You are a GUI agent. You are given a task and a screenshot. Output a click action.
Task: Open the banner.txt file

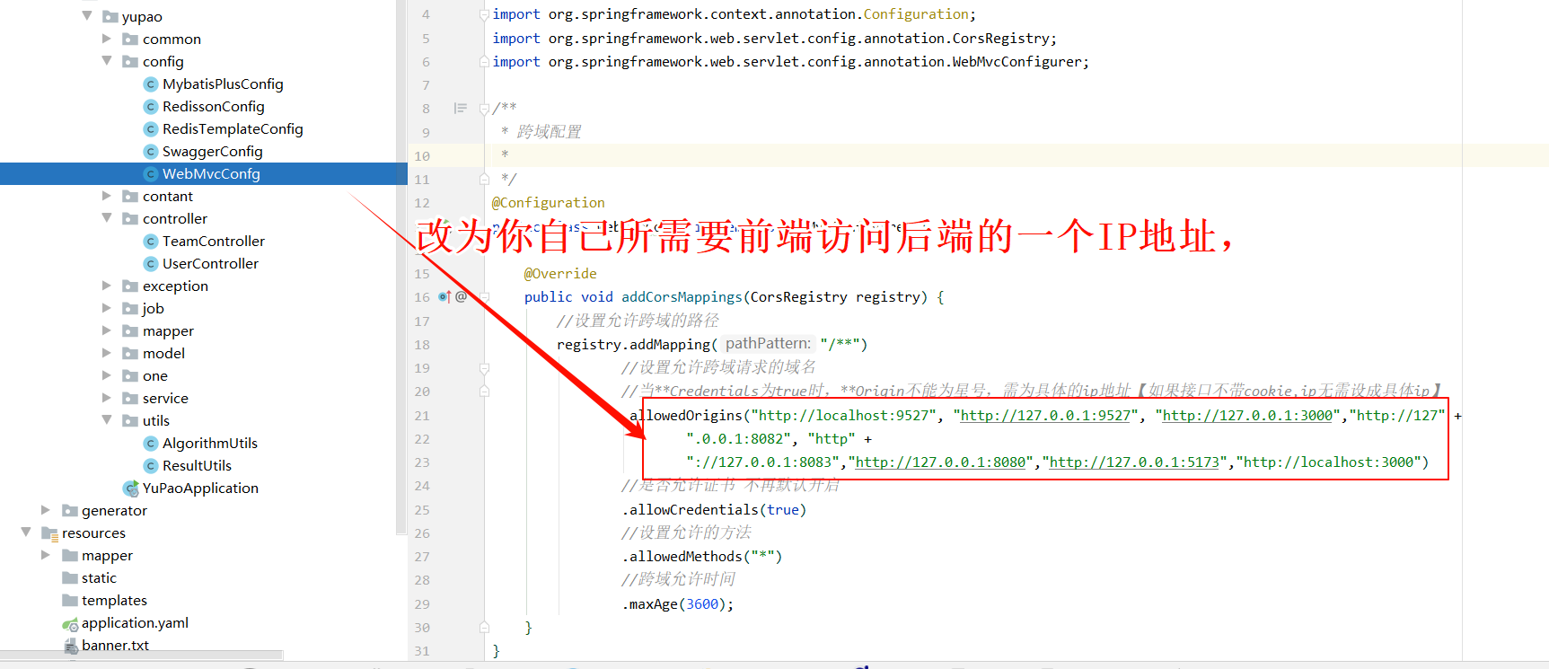[x=115, y=646]
